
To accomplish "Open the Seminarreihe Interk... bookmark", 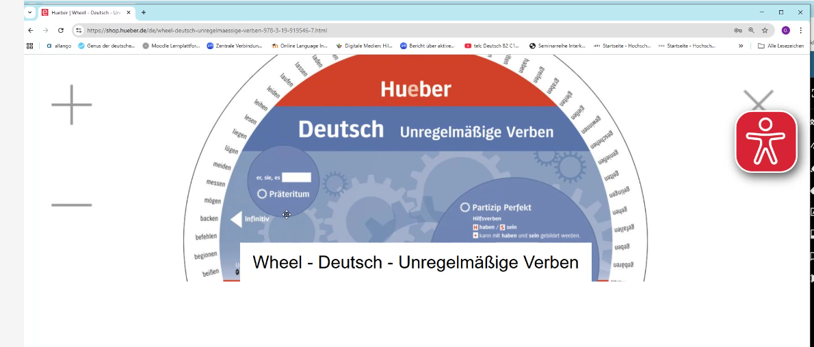I will [557, 46].
